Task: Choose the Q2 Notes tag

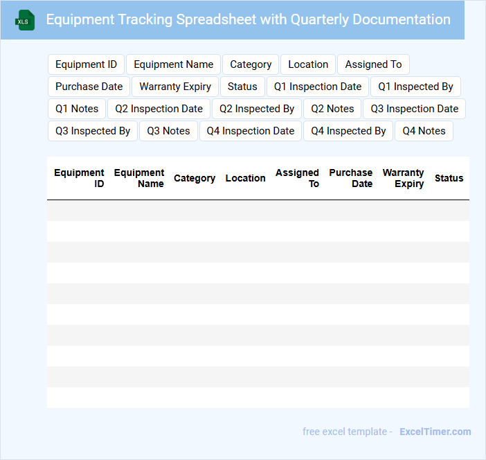Action: point(332,109)
